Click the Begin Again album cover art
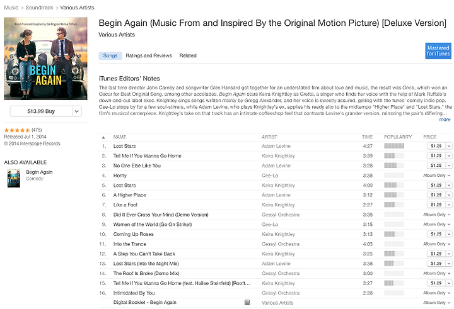 tap(46, 59)
